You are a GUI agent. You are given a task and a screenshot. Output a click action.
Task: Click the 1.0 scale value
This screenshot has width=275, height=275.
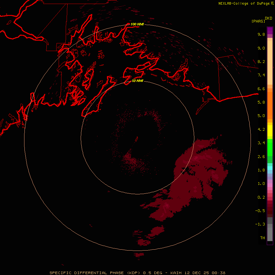click(x=261, y=184)
